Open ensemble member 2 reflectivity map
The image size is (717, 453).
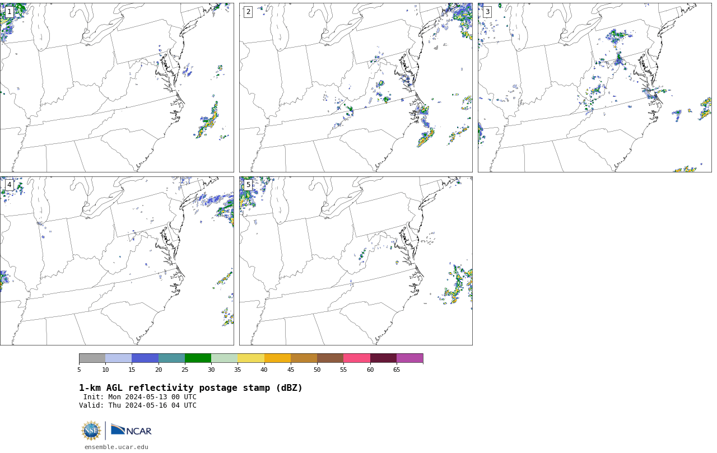(356, 87)
